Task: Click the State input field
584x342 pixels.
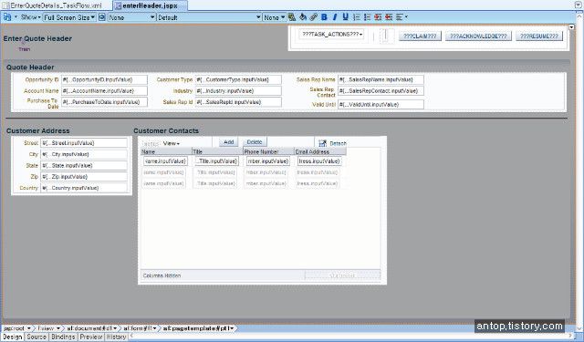Action: pos(84,165)
